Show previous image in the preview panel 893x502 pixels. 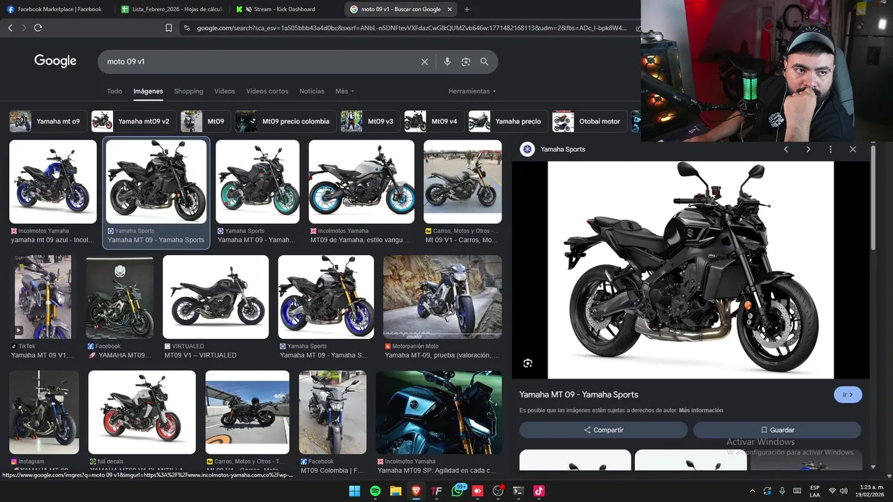pos(786,149)
